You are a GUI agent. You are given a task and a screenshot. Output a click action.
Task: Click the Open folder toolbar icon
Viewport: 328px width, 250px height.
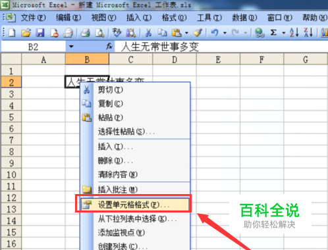point(26,33)
